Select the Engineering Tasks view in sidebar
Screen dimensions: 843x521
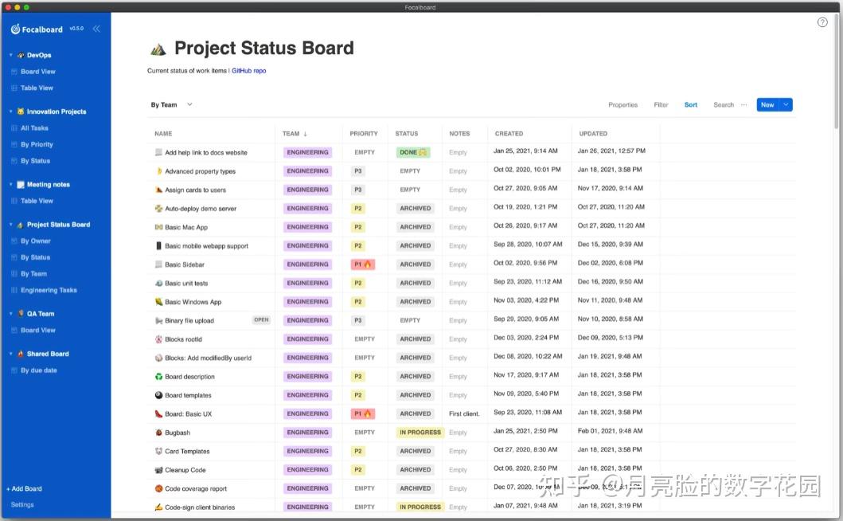point(49,290)
